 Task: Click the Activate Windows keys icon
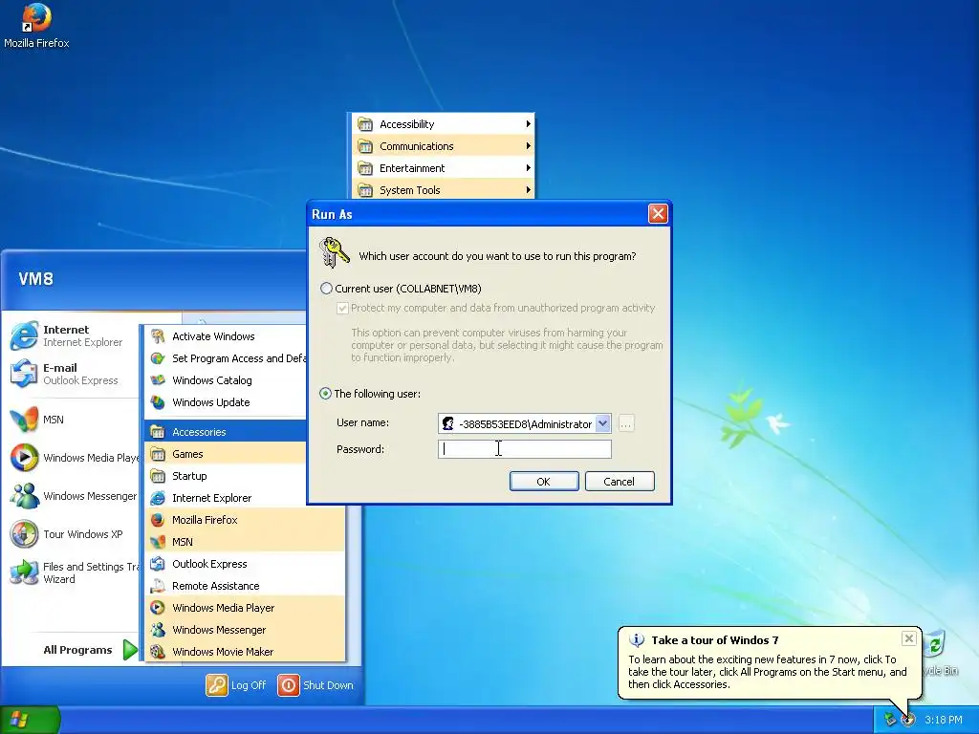pos(158,336)
